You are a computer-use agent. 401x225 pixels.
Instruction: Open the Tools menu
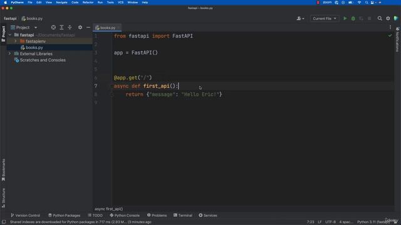tap(110, 2)
